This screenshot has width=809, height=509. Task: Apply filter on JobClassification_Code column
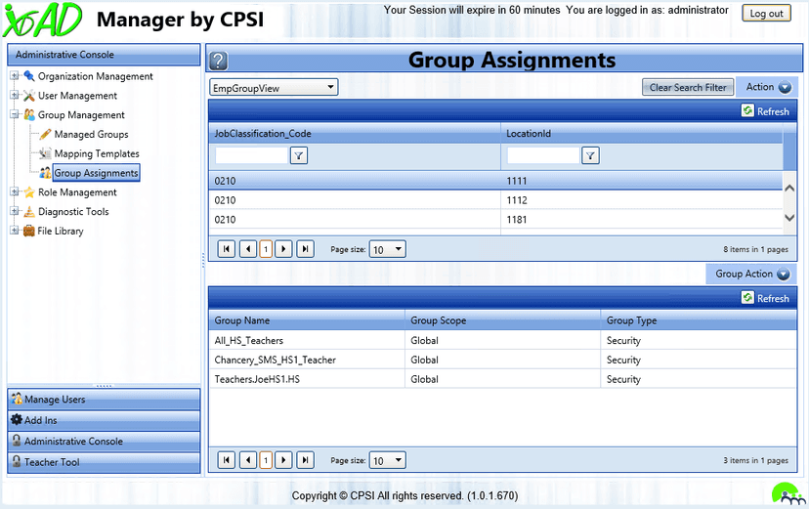(x=299, y=155)
